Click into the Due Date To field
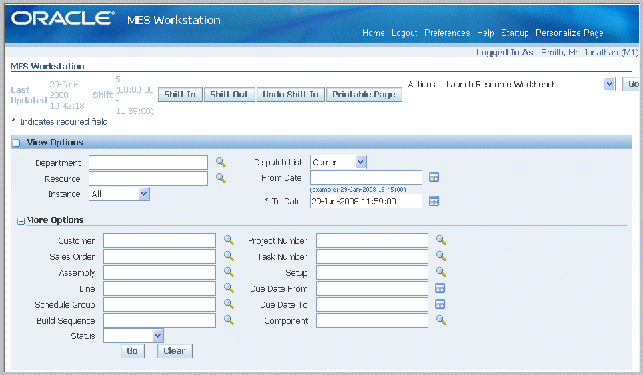This screenshot has height=375, width=643. tap(372, 304)
